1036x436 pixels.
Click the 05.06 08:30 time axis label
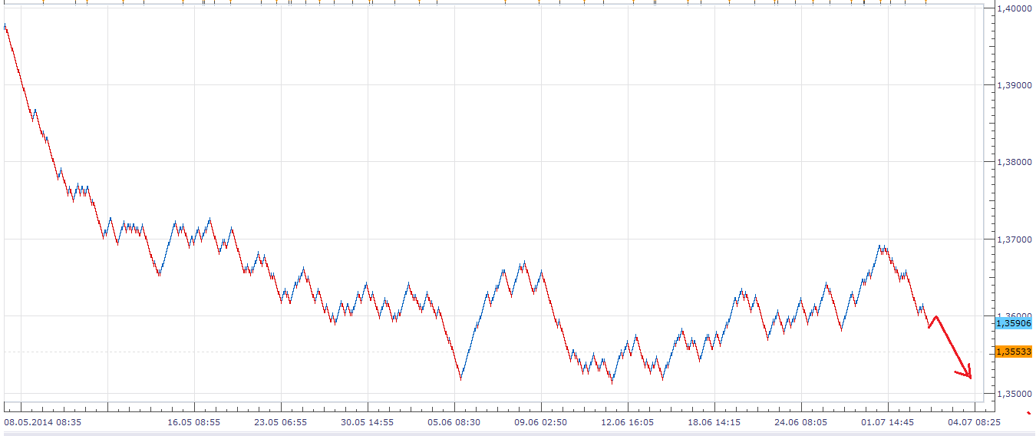tap(454, 422)
